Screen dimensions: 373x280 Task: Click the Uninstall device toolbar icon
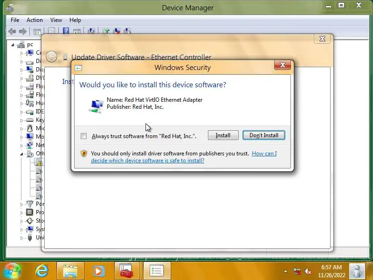tap(117, 31)
